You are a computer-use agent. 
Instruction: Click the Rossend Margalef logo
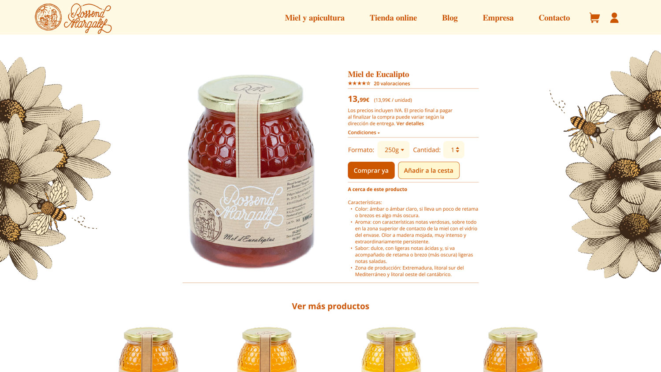(x=73, y=18)
